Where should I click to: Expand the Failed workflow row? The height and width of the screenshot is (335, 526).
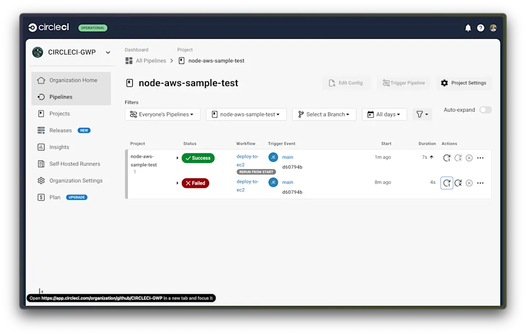(x=177, y=183)
